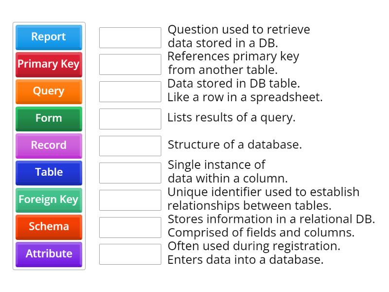Select the answer box for references primary key
This screenshot has height=292, width=389.
(x=129, y=63)
